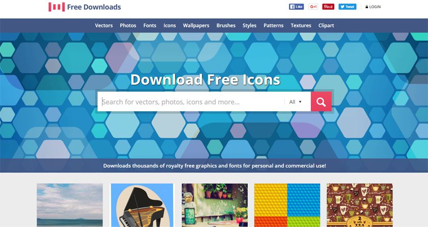Go to the Photos section
The height and width of the screenshot is (227, 428).
pyautogui.click(x=128, y=26)
